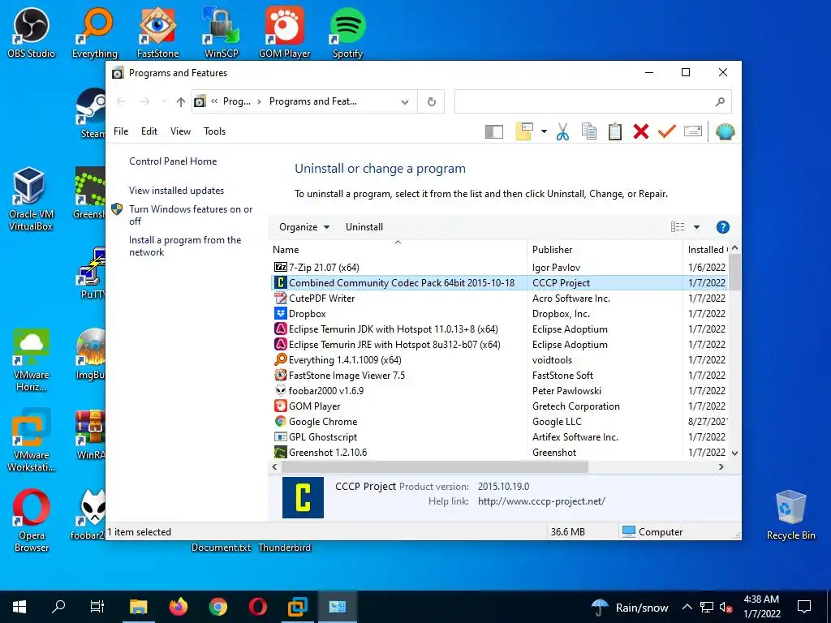Click the Refresh button in address bar
Screen dimensions: 831x623
(x=432, y=101)
